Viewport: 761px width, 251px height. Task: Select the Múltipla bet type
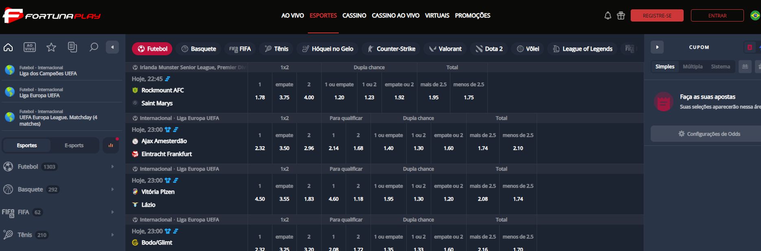click(693, 67)
